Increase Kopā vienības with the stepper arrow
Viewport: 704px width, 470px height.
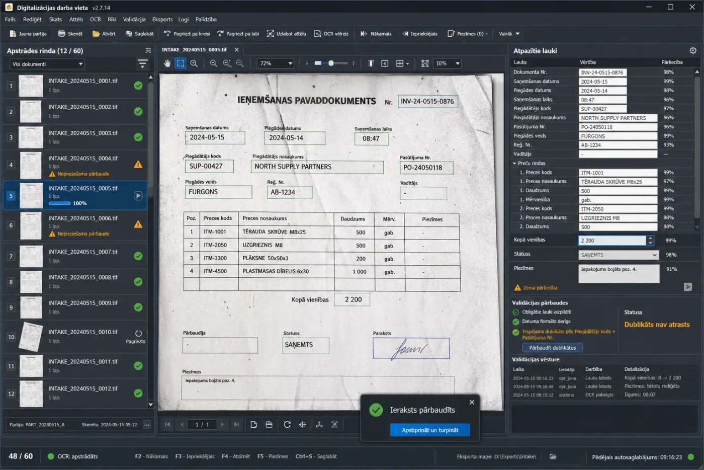650,238
